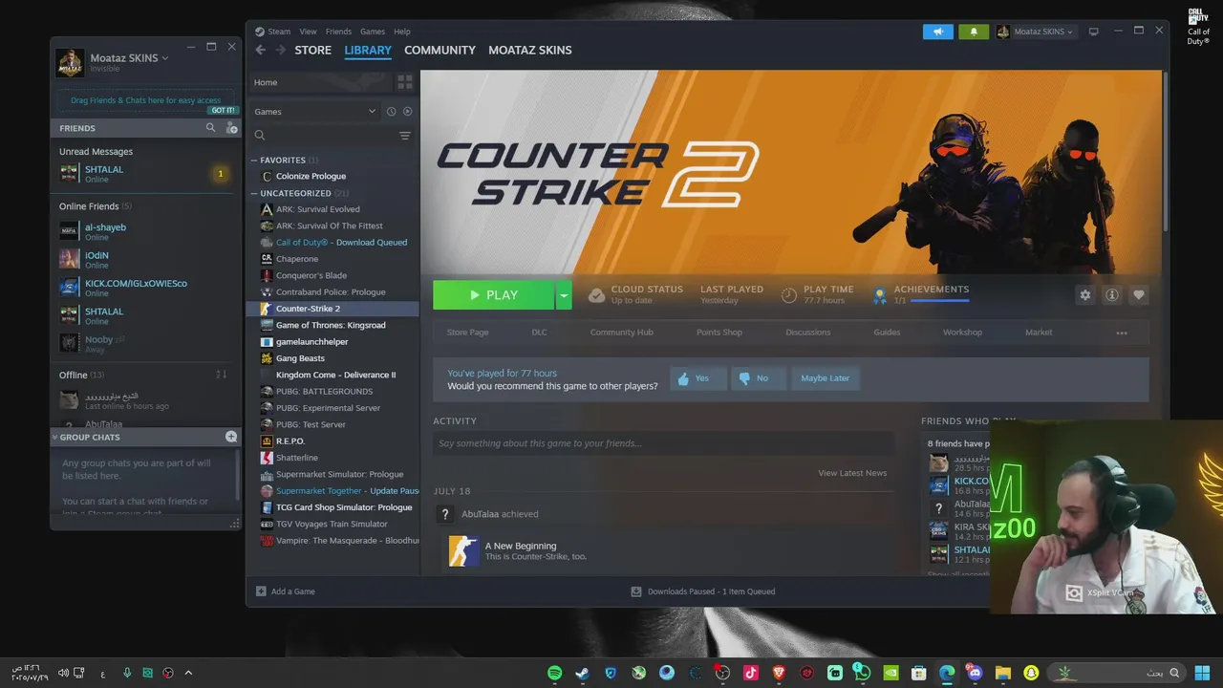Sort the library by recent activity clock icon
The image size is (1223, 688).
point(391,112)
